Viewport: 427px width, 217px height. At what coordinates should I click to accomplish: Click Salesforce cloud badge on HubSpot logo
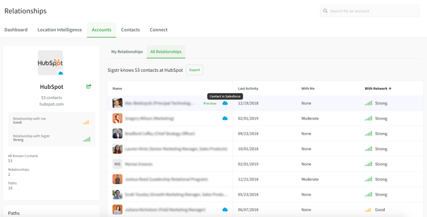tap(61, 73)
